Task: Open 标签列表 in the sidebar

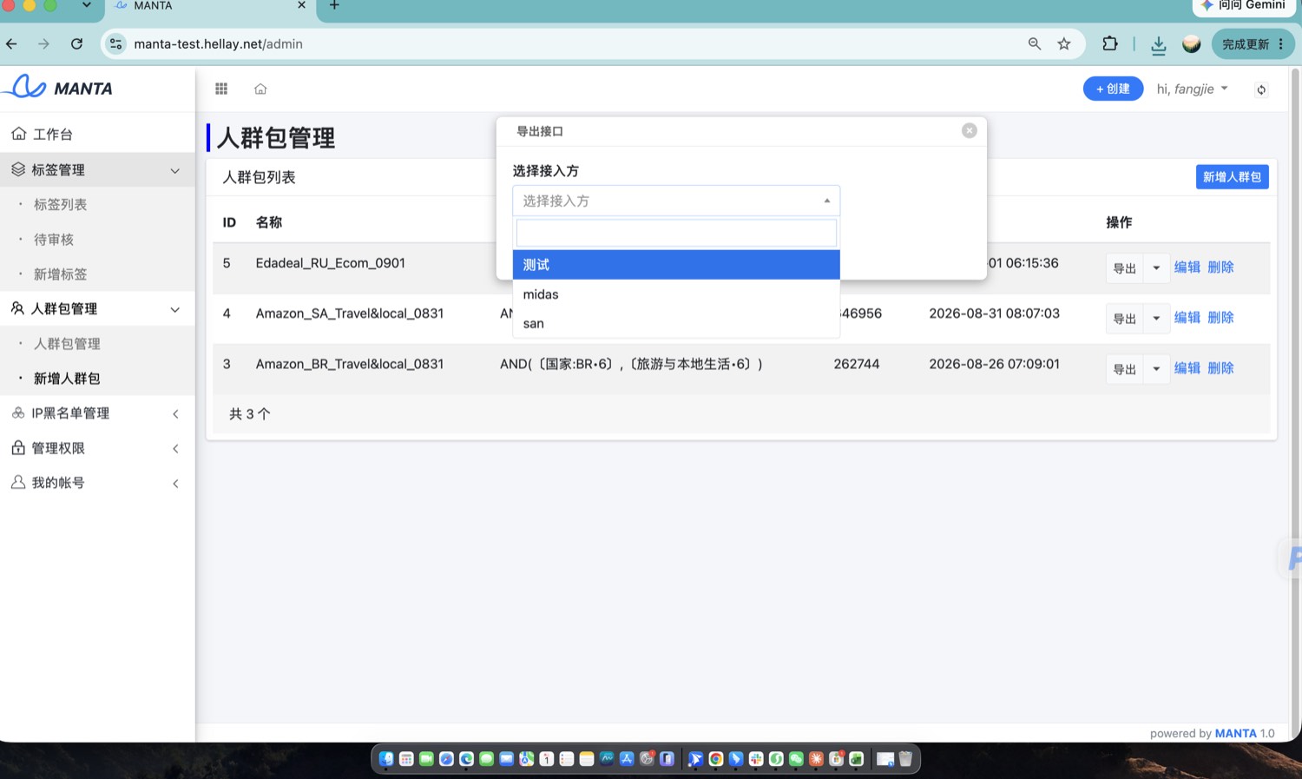Action: 60,205
